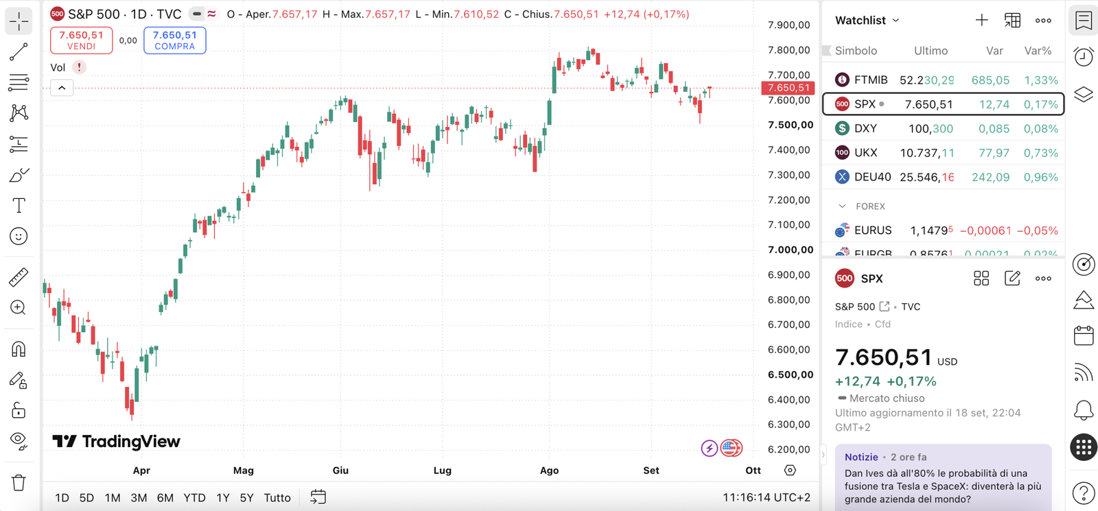The image size is (1098, 511).
Task: Sort watchlist by Simbolo column
Action: (856, 51)
